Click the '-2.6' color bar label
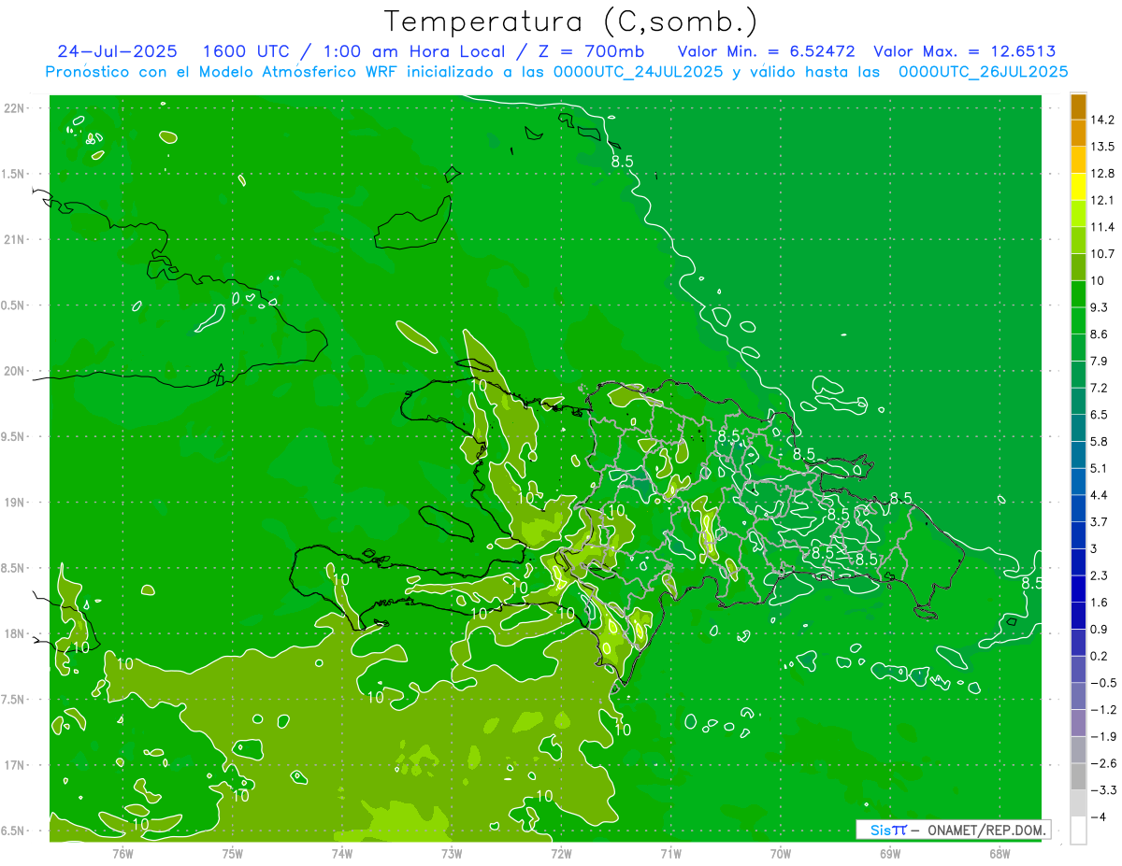This screenshot has height=866, width=1122. pos(1103,763)
